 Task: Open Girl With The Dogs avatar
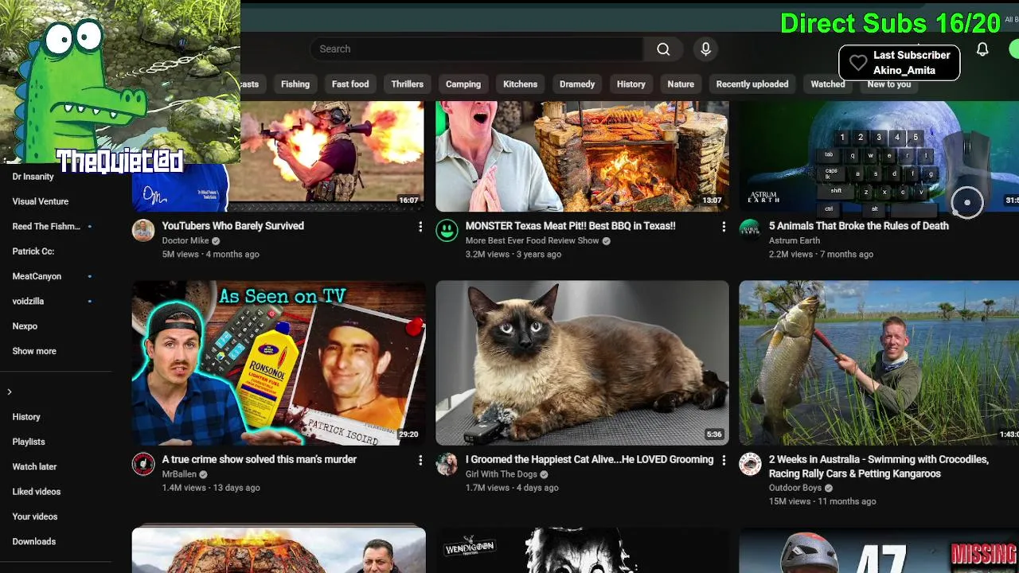(x=447, y=464)
